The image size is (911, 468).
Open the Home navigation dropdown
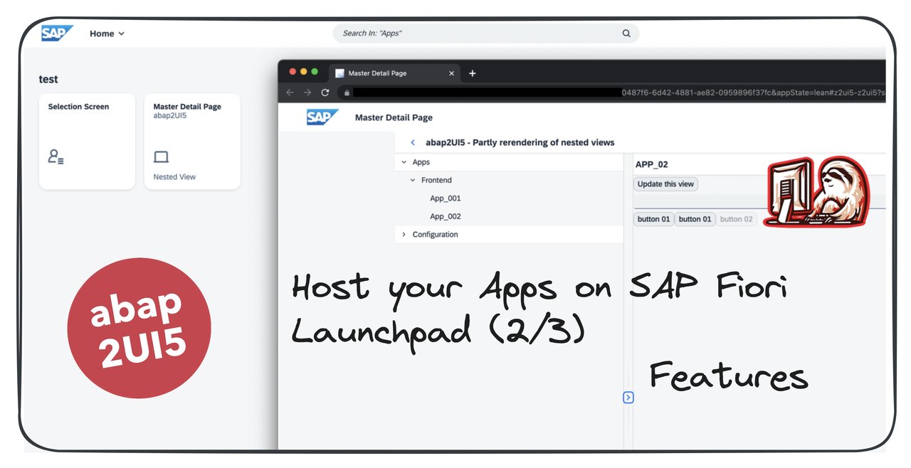click(107, 33)
